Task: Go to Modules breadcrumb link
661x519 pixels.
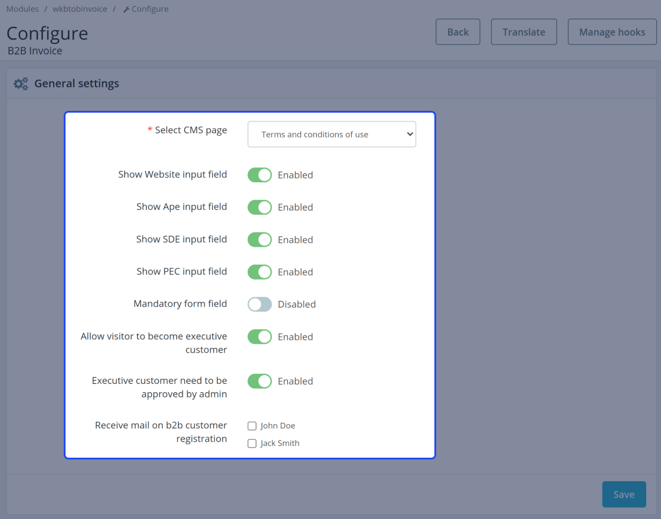Action: pyautogui.click(x=22, y=9)
